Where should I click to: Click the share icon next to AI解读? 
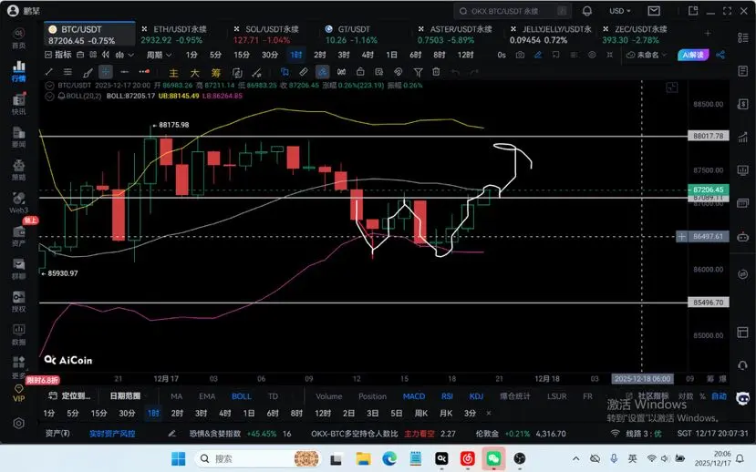coord(720,55)
